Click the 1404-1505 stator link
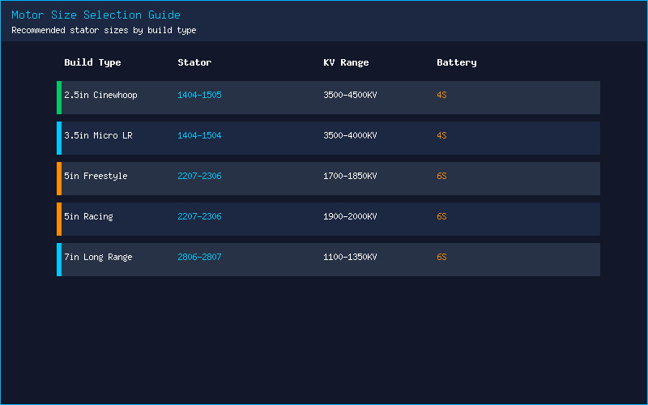 click(199, 95)
